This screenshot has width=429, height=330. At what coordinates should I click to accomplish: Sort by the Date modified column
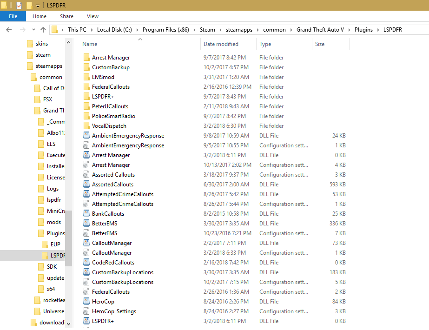pyautogui.click(x=229, y=44)
